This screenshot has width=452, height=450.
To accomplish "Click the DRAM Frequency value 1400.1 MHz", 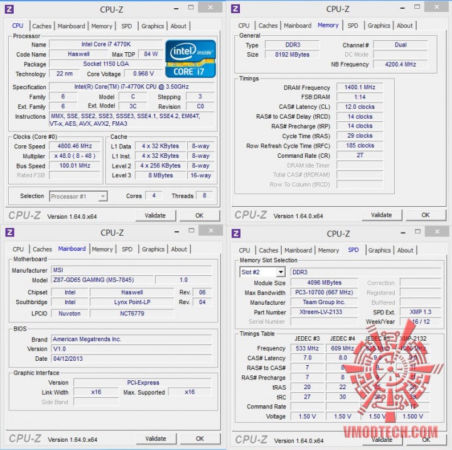I will point(360,87).
